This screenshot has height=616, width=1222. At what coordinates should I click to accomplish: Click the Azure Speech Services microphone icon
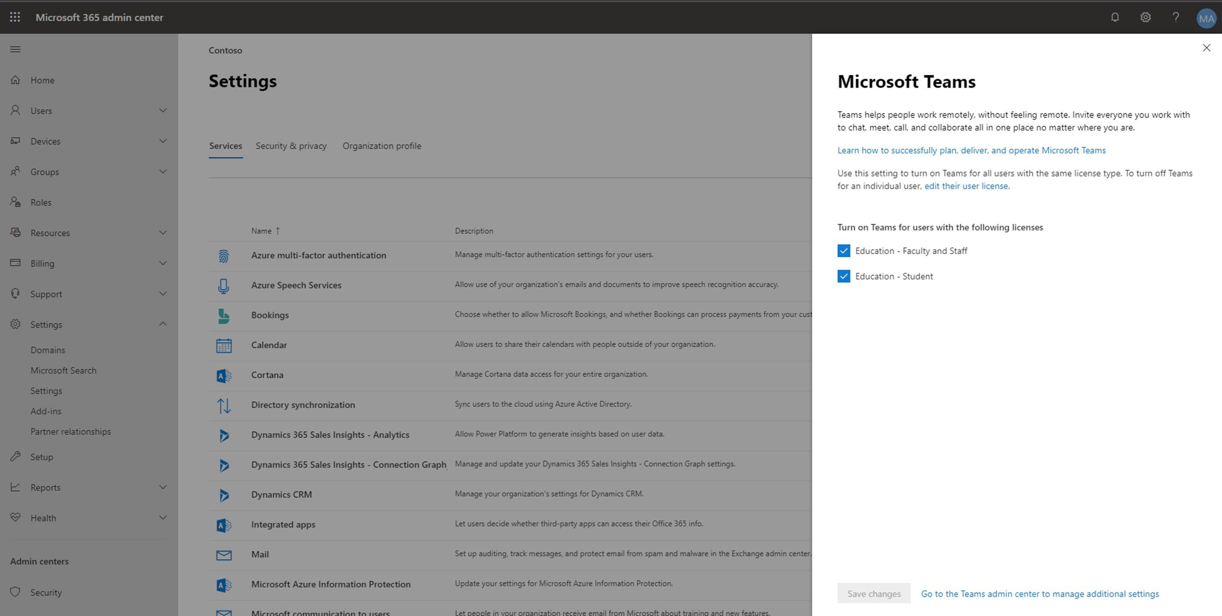click(x=224, y=284)
